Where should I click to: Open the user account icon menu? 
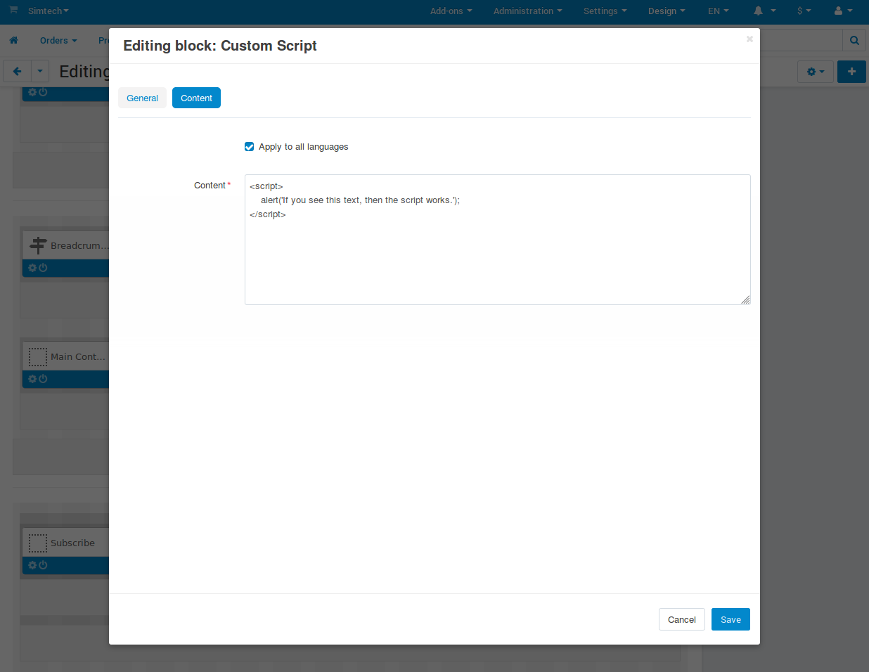coord(843,11)
